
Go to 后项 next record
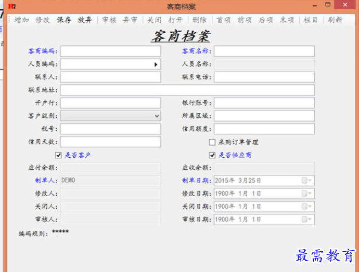[x=265, y=20]
